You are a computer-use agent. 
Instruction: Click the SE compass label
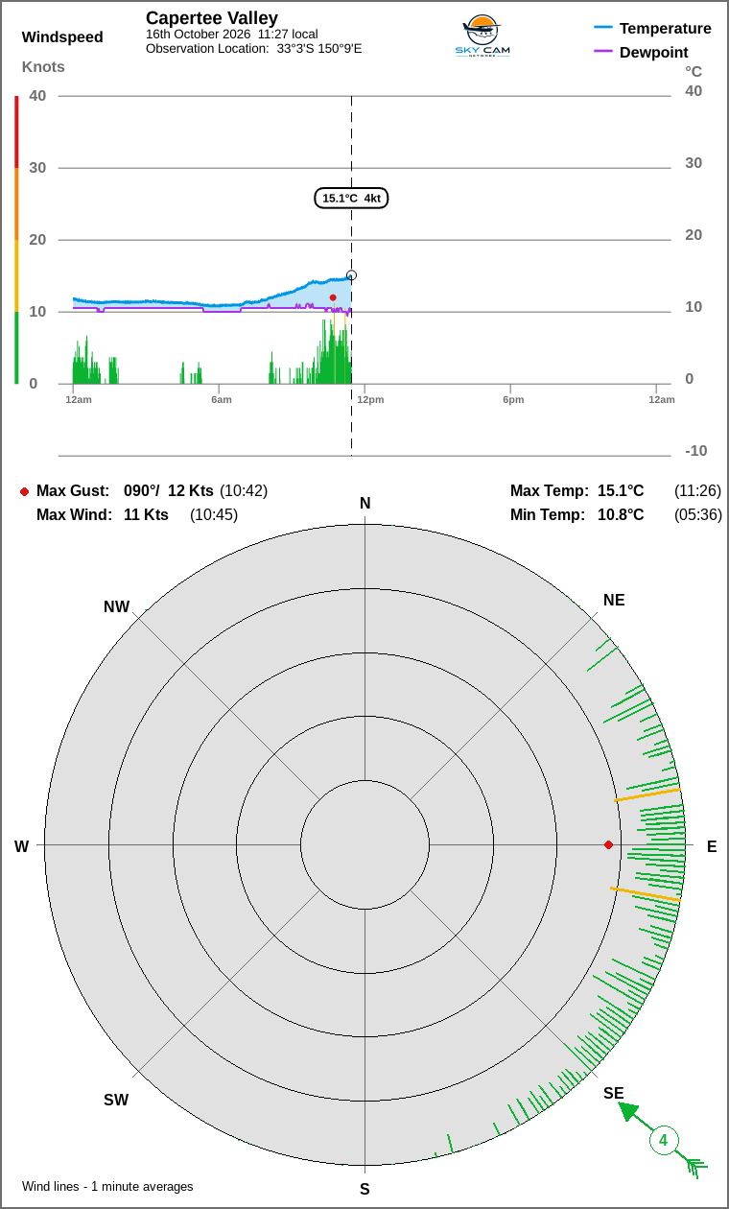click(x=614, y=1093)
